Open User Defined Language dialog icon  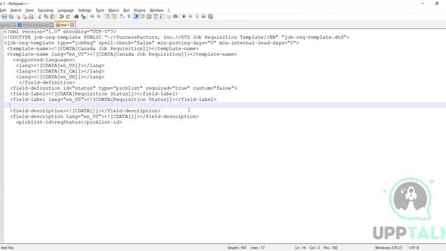coord(142,17)
